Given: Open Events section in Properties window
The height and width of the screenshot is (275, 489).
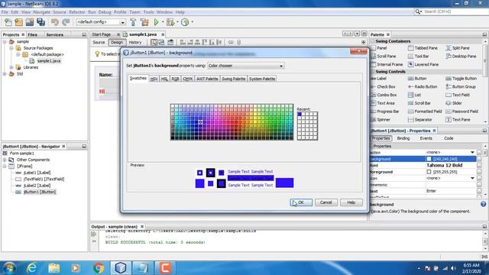Looking at the screenshot, I should click(426, 138).
